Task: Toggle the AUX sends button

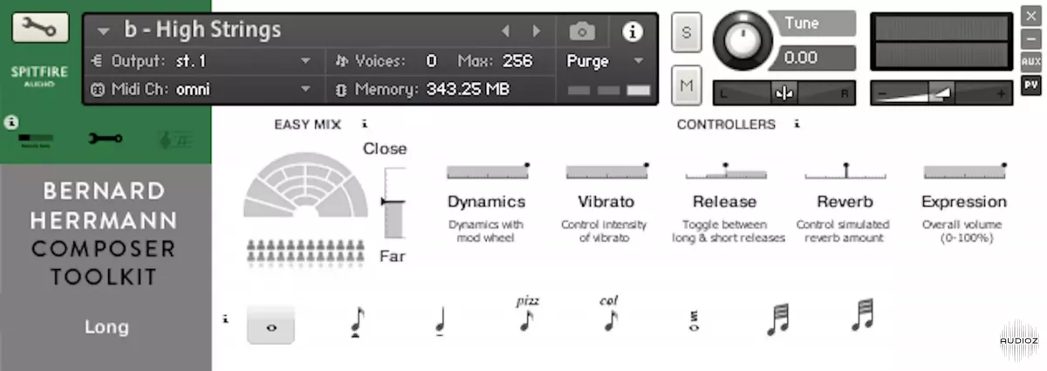Action: pos(1030,62)
